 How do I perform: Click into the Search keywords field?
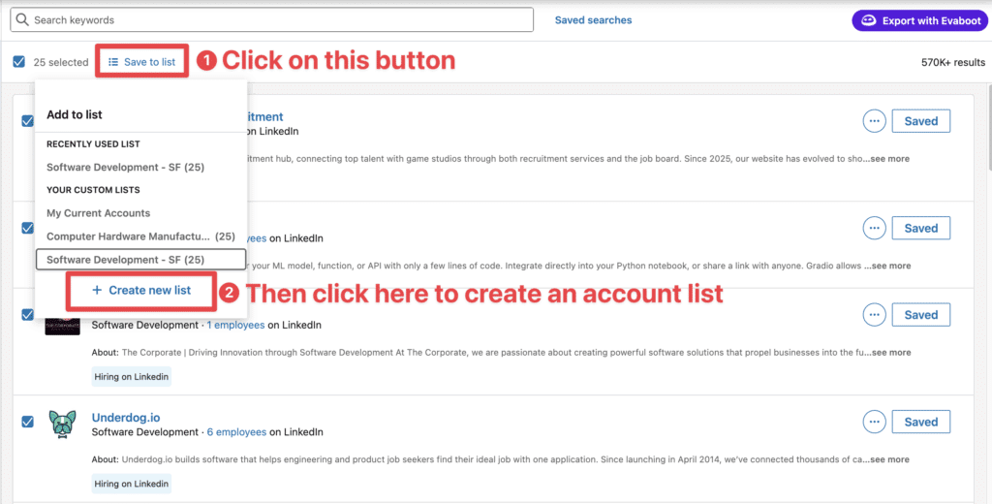click(272, 19)
